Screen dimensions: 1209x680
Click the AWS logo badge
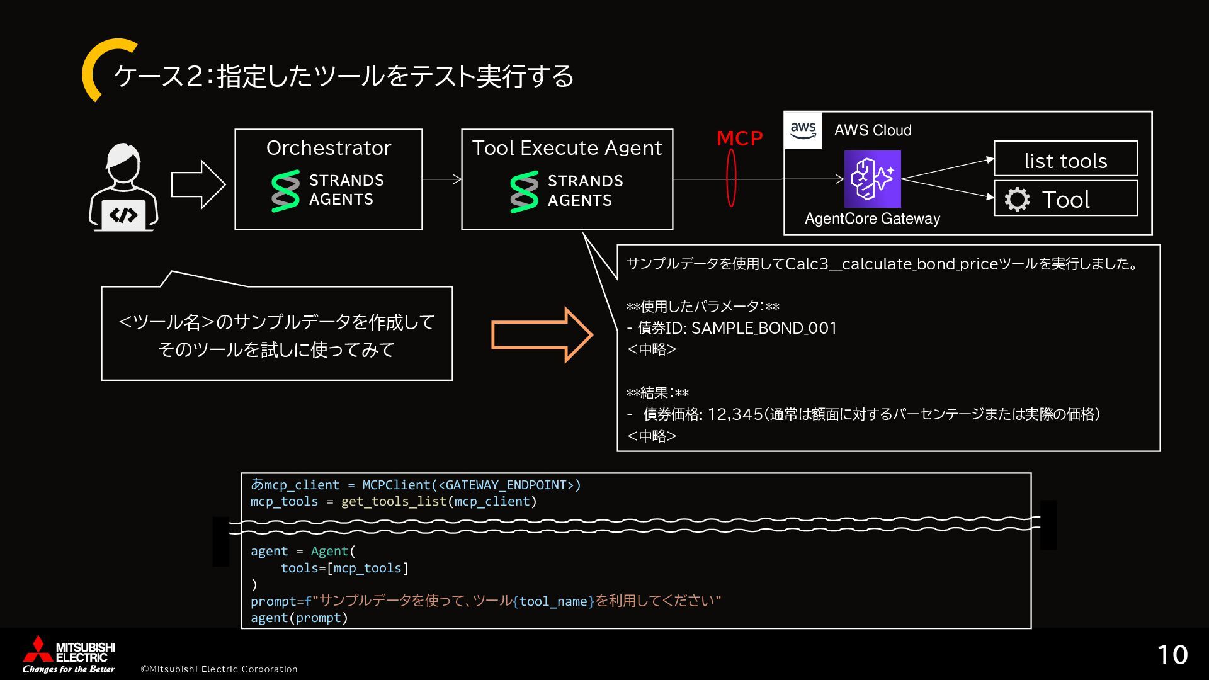pyautogui.click(x=803, y=130)
